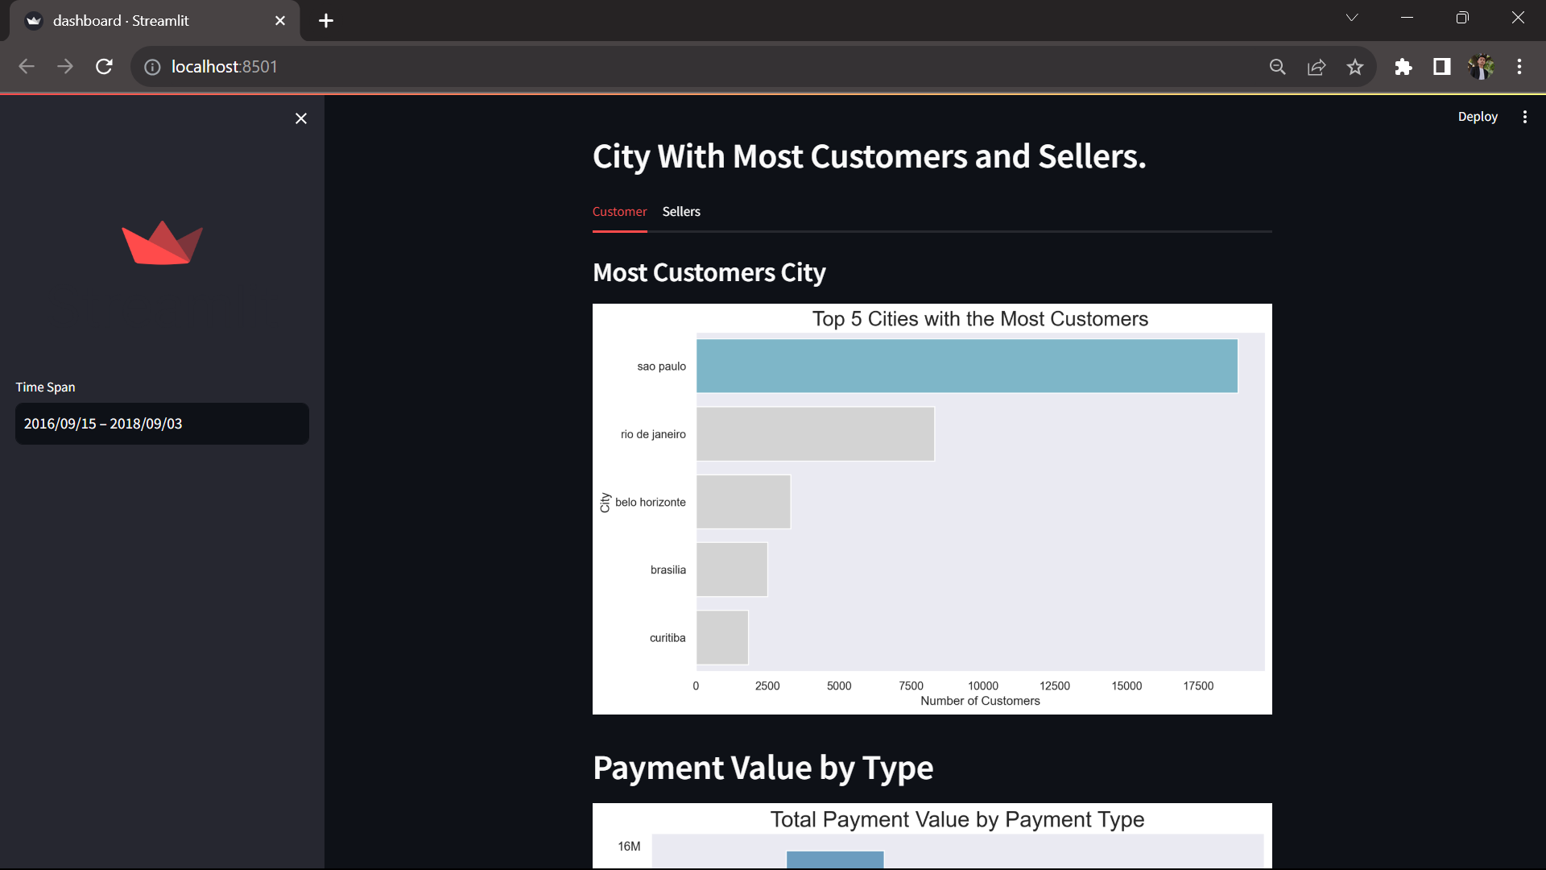
Task: Bookmark this page with star icon
Action: [1355, 67]
